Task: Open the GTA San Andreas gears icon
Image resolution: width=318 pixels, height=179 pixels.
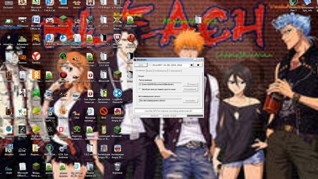Action: point(63,151)
